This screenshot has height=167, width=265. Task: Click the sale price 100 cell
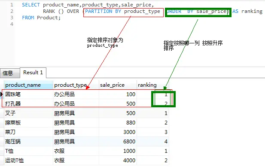pos(118,94)
